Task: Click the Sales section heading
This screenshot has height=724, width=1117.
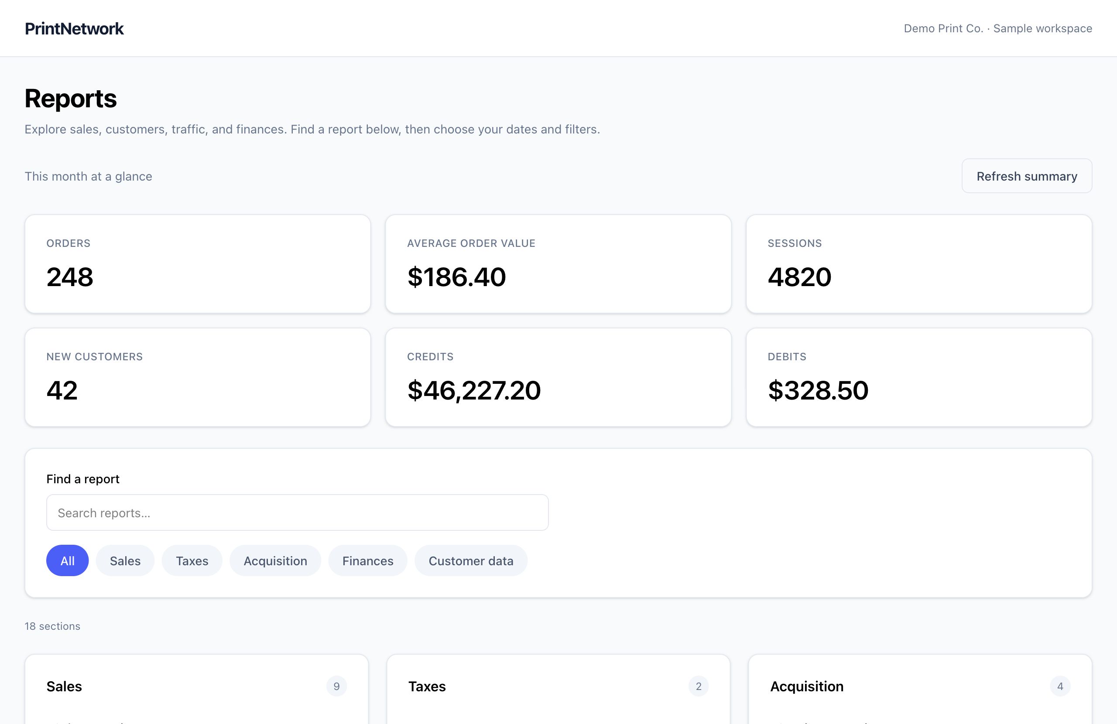Action: (64, 686)
